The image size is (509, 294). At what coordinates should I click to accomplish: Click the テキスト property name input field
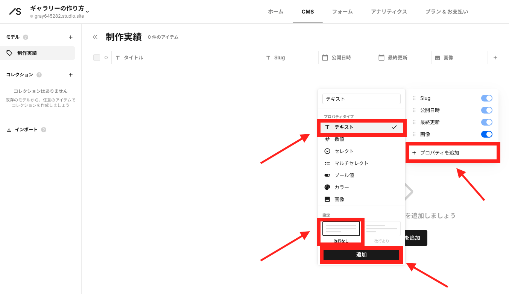click(361, 99)
